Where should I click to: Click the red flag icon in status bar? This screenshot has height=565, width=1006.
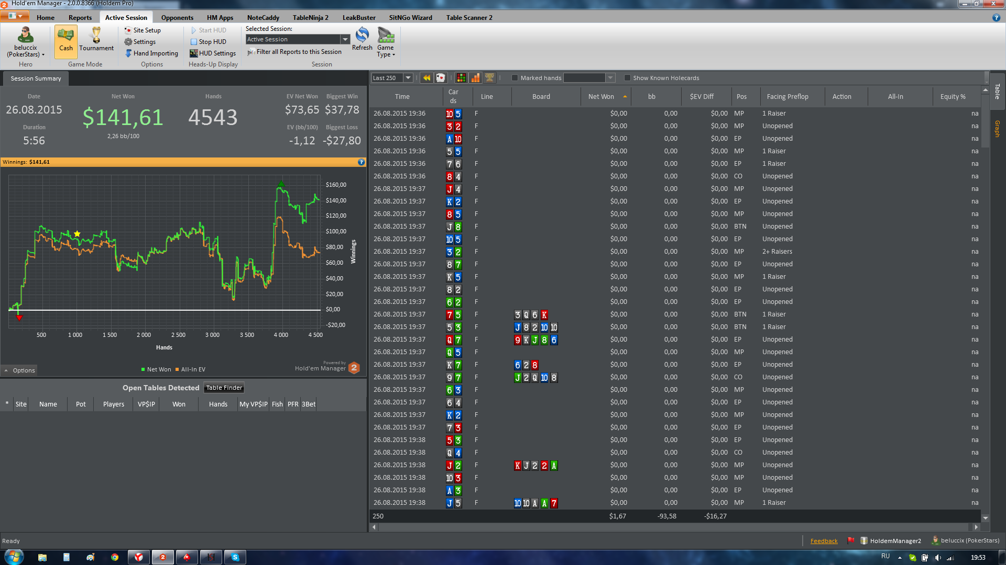click(x=850, y=540)
